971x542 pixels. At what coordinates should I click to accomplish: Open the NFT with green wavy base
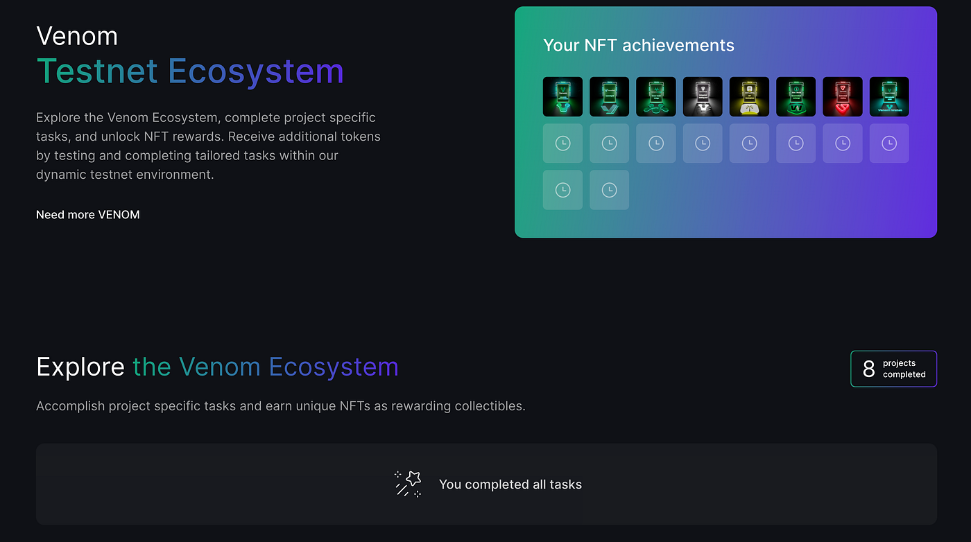[x=656, y=96]
